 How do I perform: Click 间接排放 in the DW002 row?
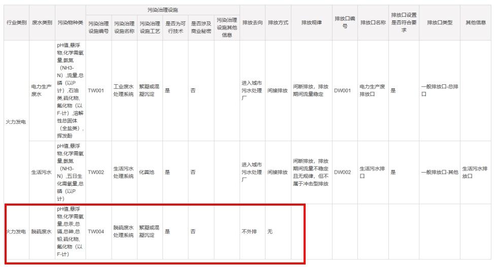pyautogui.click(x=278, y=172)
